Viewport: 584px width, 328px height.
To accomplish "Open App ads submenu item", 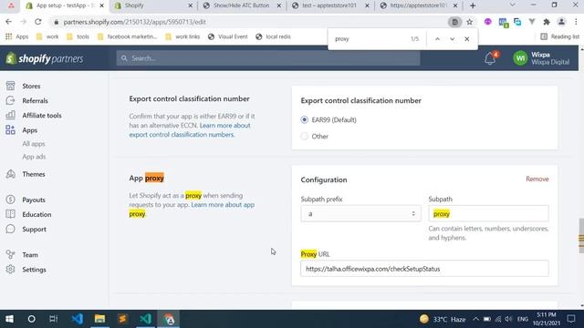I will pyautogui.click(x=34, y=157).
